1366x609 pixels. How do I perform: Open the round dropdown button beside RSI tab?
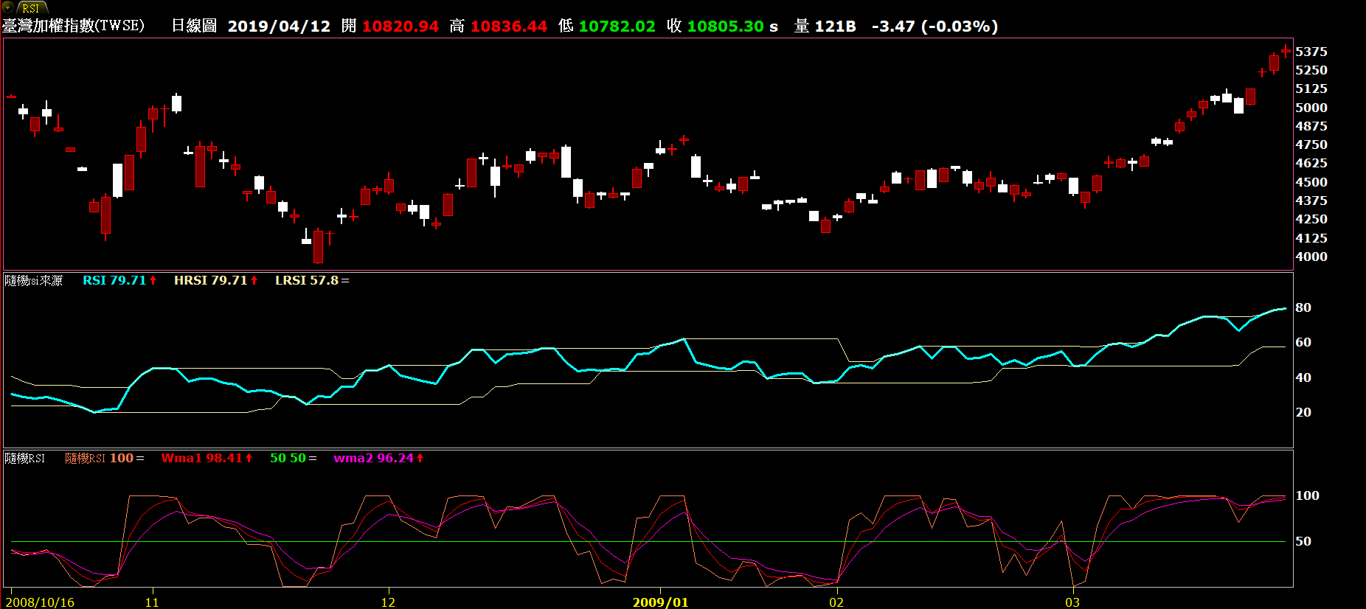click(8, 7)
